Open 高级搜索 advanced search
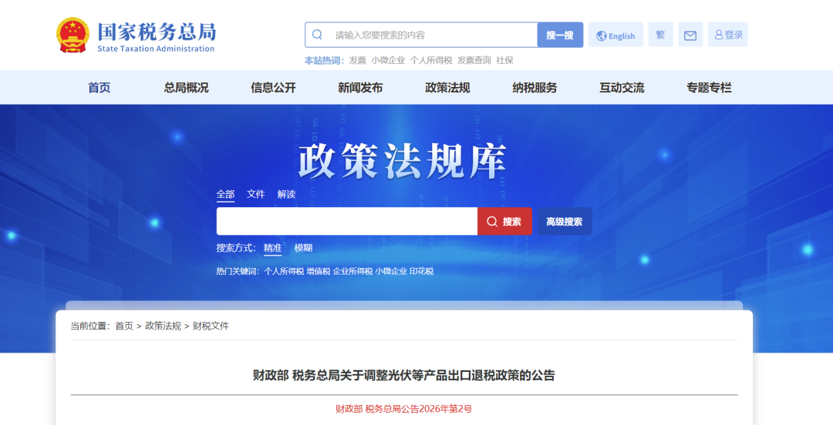Image resolution: width=833 pixels, height=425 pixels. (x=564, y=221)
